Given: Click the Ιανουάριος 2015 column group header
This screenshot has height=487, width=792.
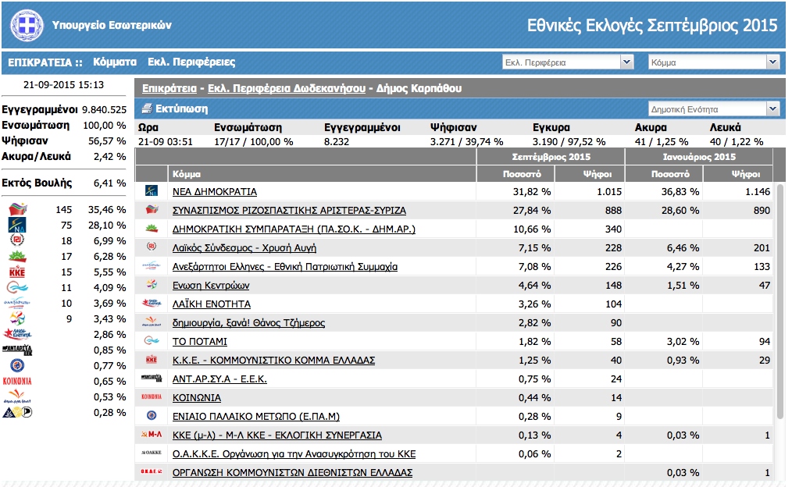Looking at the screenshot, I should [x=699, y=157].
